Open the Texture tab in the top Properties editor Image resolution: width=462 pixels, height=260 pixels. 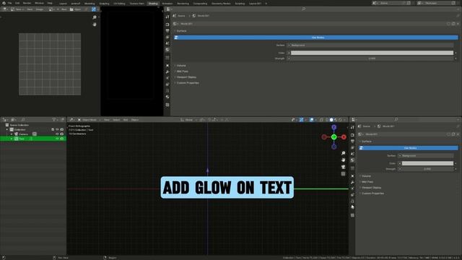(167, 105)
